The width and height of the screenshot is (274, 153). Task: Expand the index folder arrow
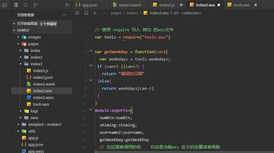coord(21,50)
